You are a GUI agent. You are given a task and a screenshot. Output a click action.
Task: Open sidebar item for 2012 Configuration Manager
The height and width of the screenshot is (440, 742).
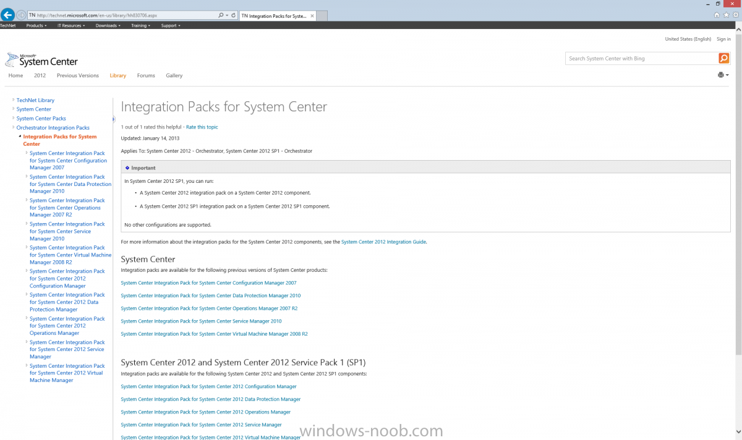click(x=67, y=279)
